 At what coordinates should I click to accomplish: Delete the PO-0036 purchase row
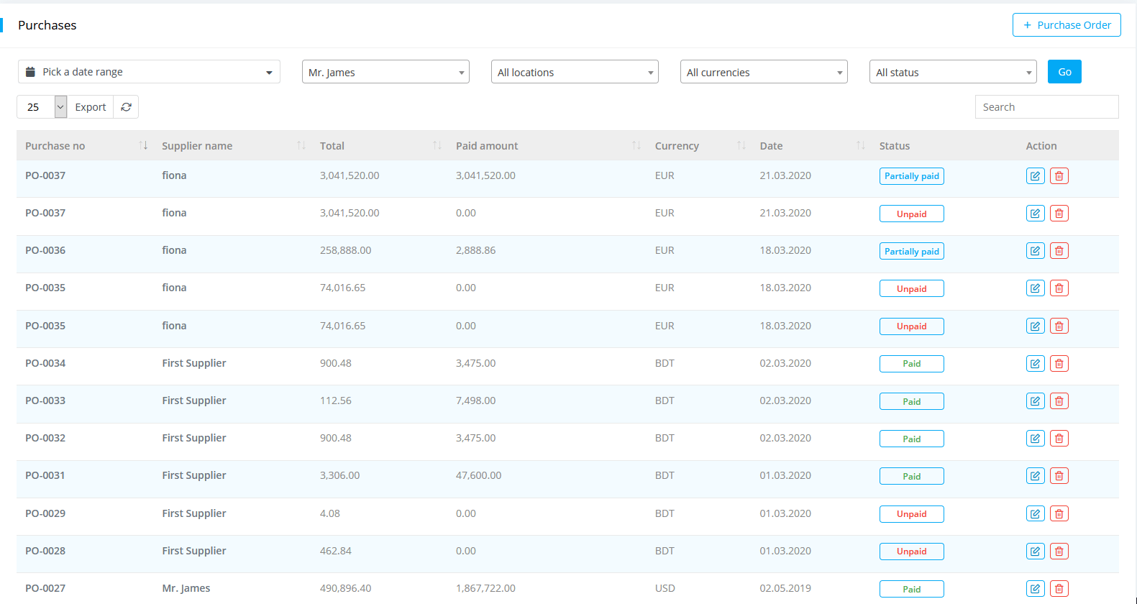pos(1059,251)
